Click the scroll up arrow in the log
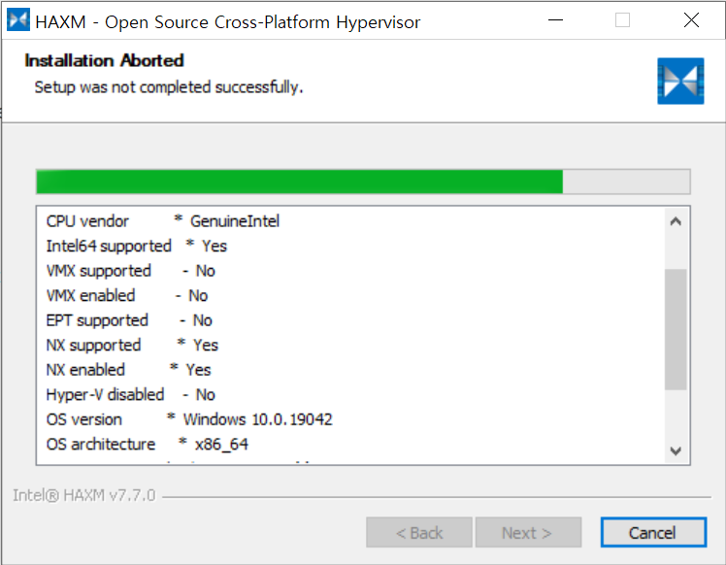 tap(676, 221)
